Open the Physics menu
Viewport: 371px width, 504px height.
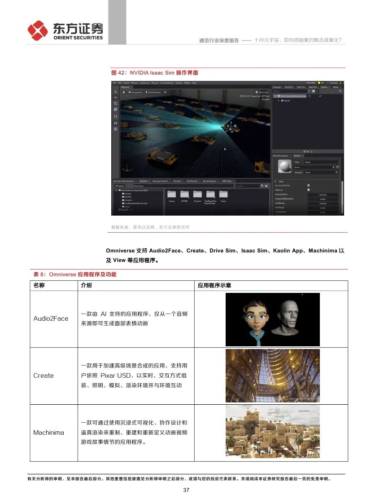[x=155, y=83]
